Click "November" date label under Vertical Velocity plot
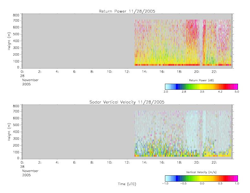Viewport: 250px width, 193px height. click(x=30, y=171)
